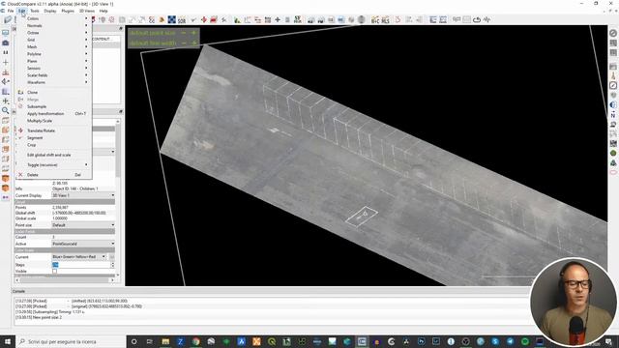The height and width of the screenshot is (348, 619).
Task: Open the Current color scale dropdown
Action: tap(79, 257)
